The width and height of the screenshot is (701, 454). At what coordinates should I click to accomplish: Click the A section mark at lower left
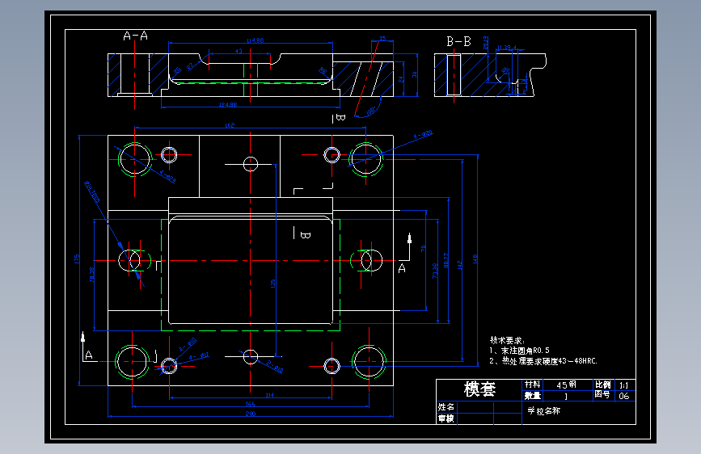88,355
